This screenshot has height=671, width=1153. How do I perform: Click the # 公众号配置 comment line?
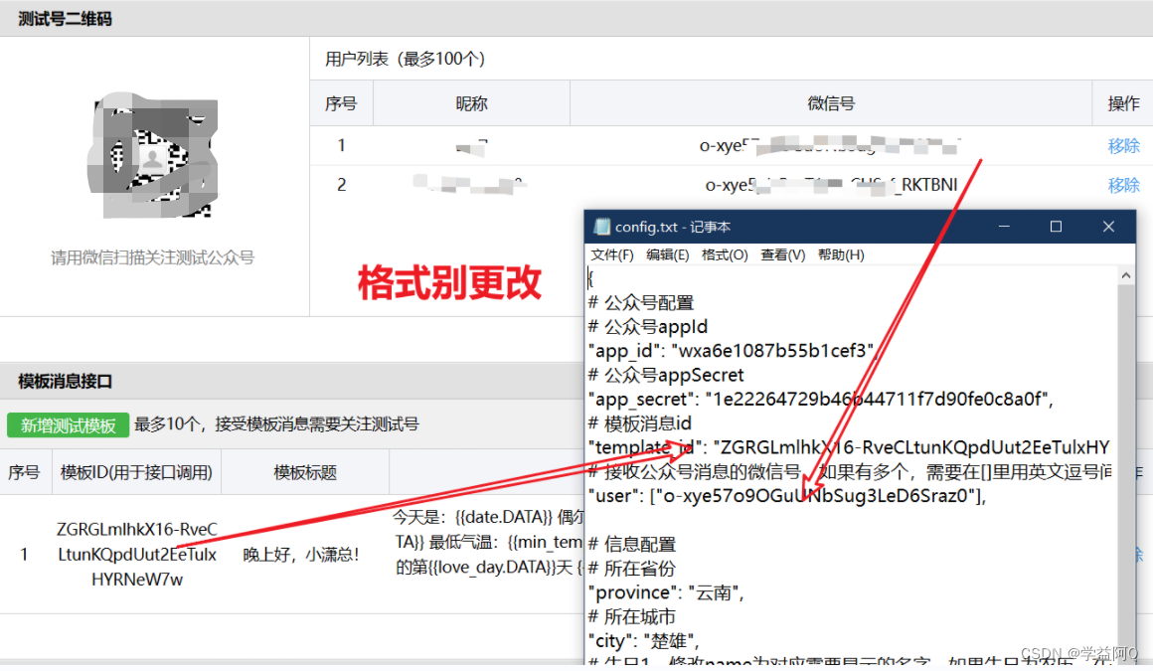tap(641, 302)
